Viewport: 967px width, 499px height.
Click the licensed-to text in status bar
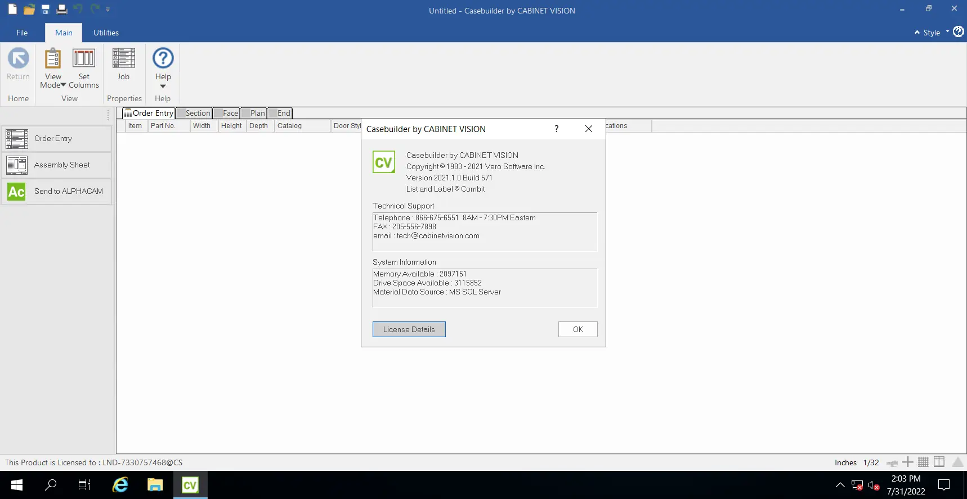94,462
